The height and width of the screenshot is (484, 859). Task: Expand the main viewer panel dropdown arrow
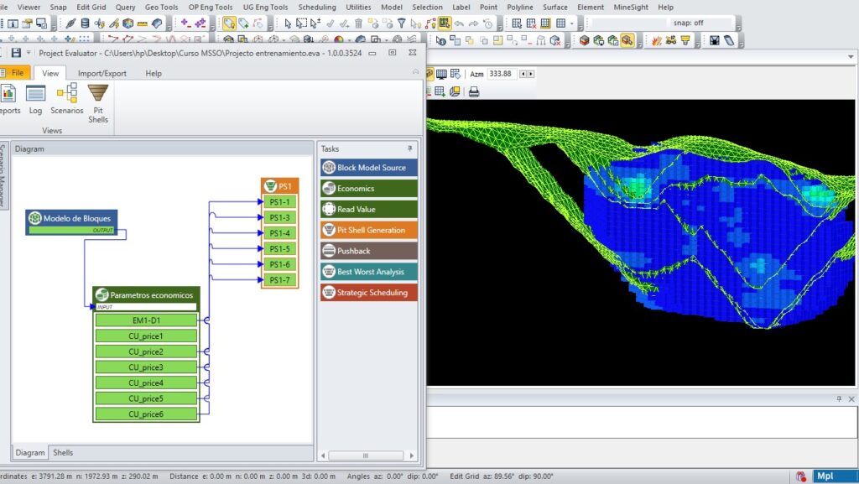(851, 57)
